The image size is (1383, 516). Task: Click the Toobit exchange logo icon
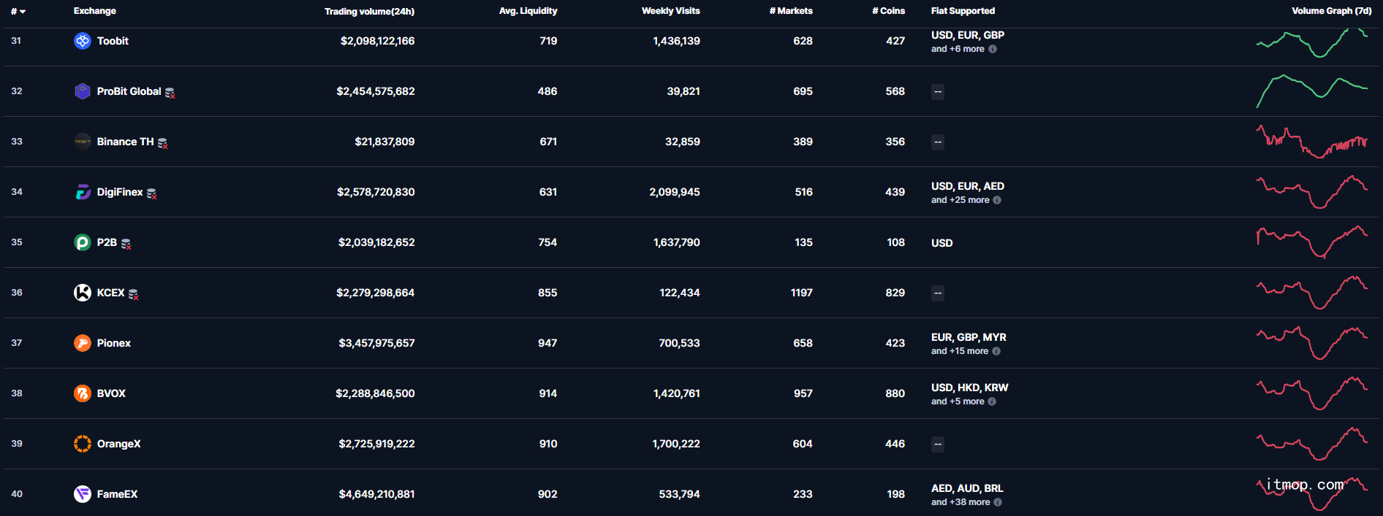83,41
